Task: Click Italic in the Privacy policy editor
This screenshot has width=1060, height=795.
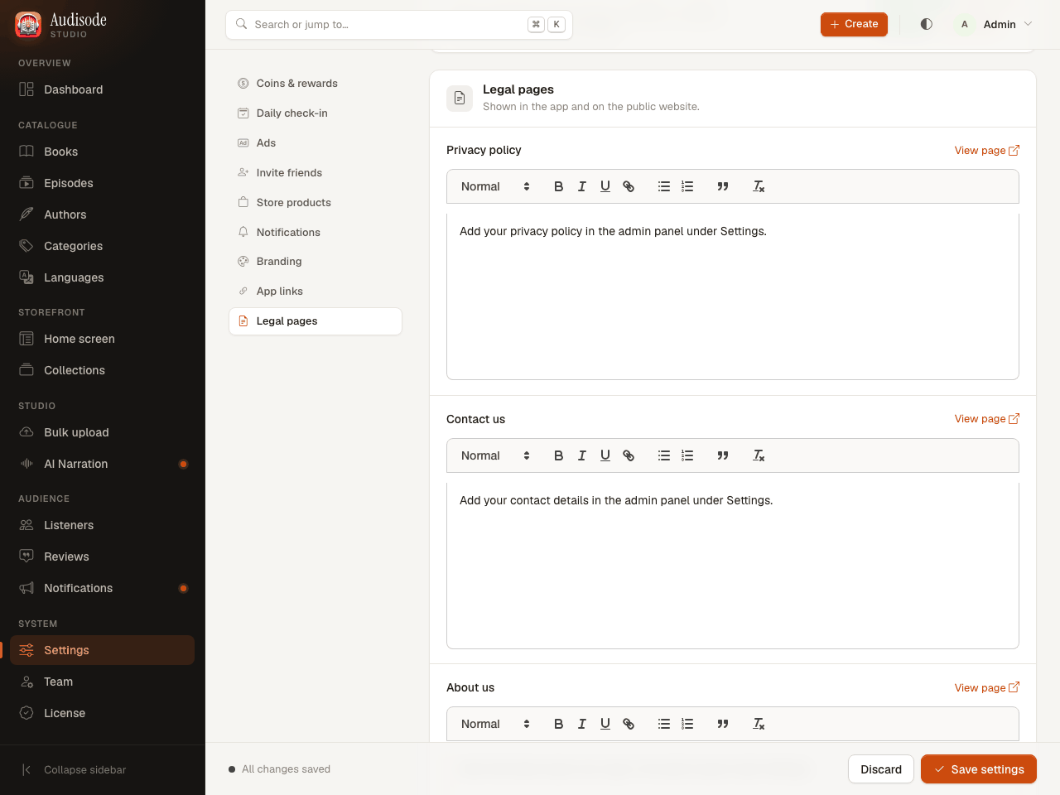Action: coord(582,186)
